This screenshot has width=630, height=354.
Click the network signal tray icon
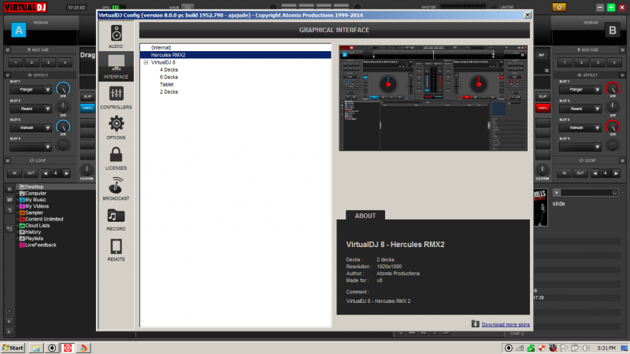point(520,348)
